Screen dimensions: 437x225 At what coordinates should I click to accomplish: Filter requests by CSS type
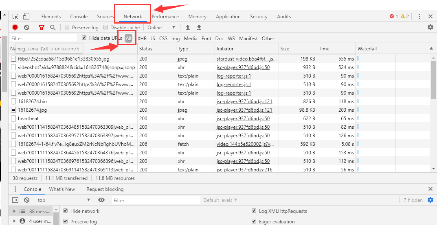pos(163,38)
